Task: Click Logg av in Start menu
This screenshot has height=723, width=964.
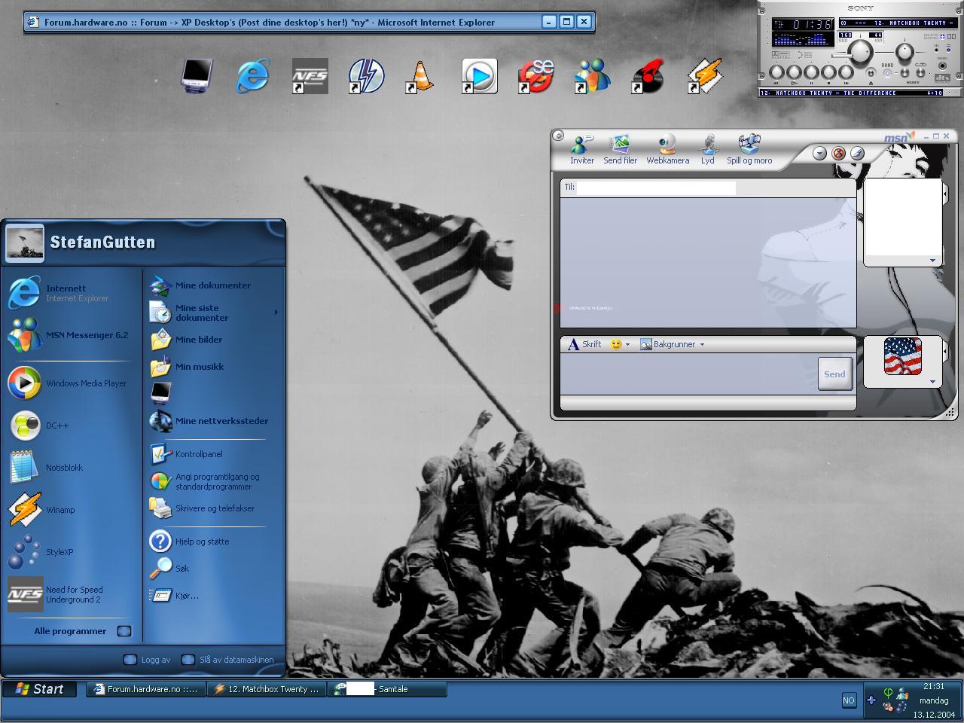Action: (x=147, y=660)
